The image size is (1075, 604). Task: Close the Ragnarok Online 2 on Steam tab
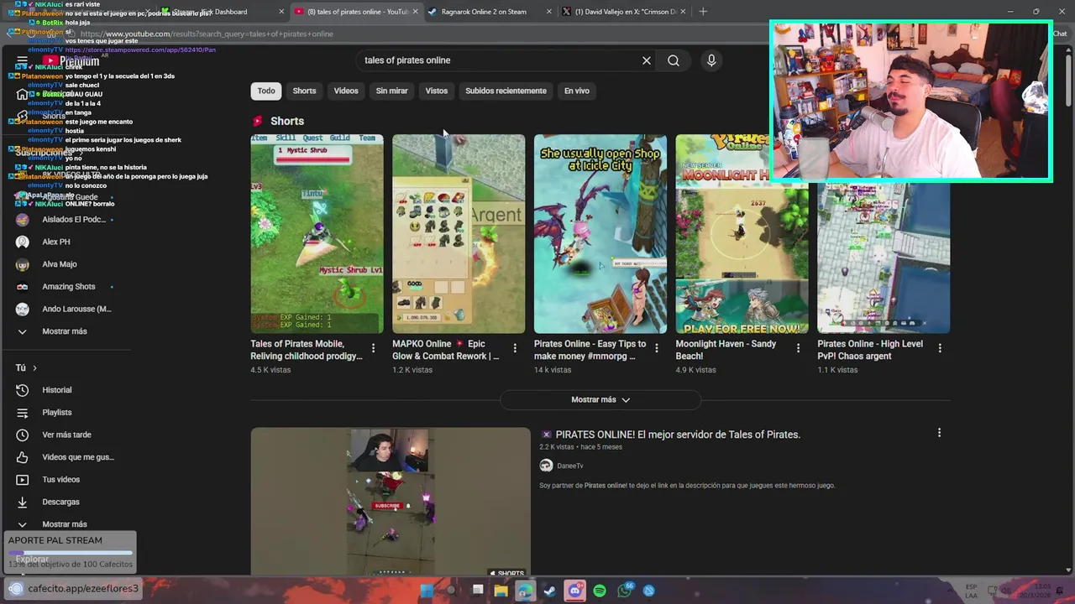(x=549, y=12)
